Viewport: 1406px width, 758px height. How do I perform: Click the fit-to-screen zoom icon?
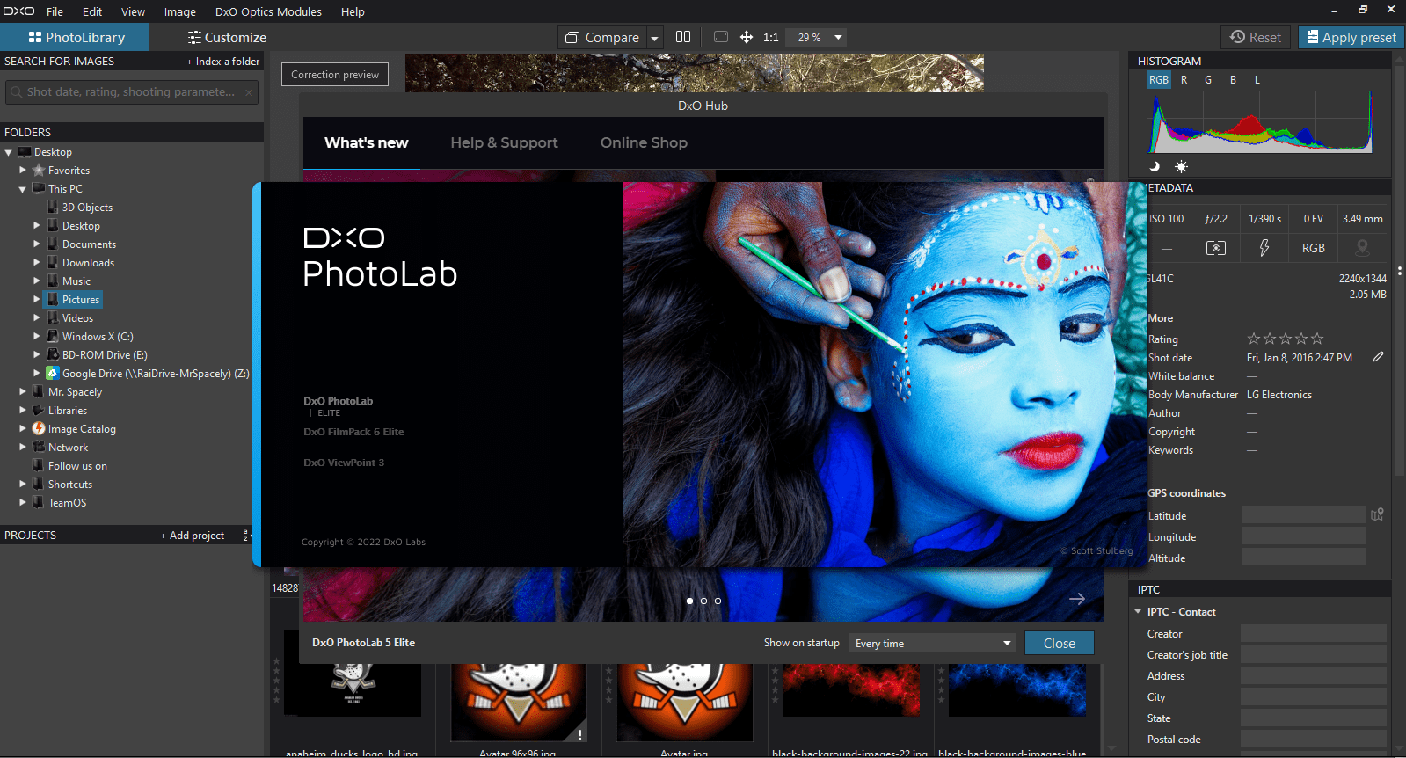pos(721,37)
